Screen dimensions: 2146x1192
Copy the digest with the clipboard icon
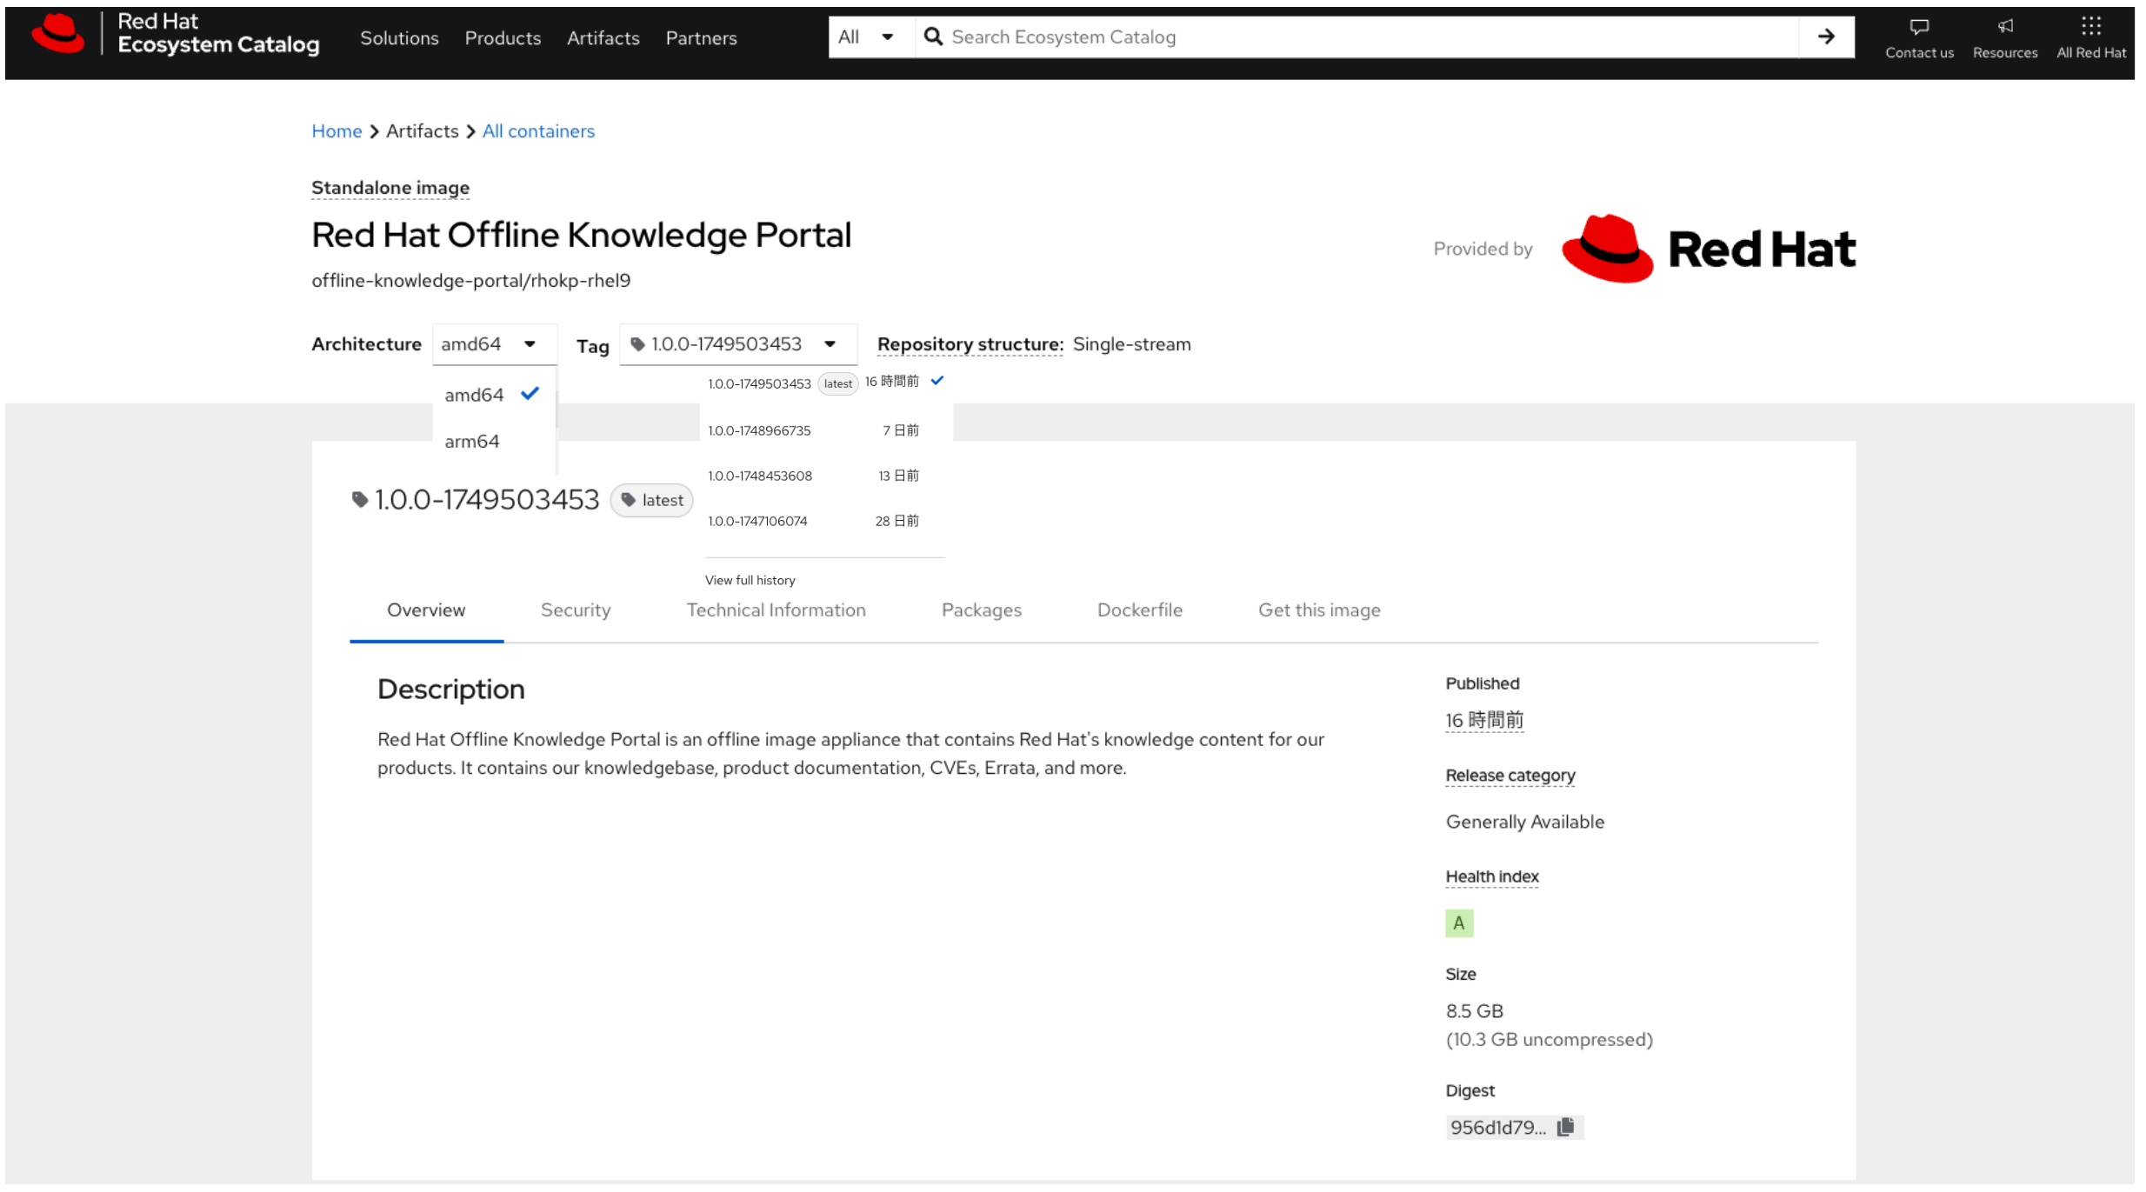coord(1566,1127)
